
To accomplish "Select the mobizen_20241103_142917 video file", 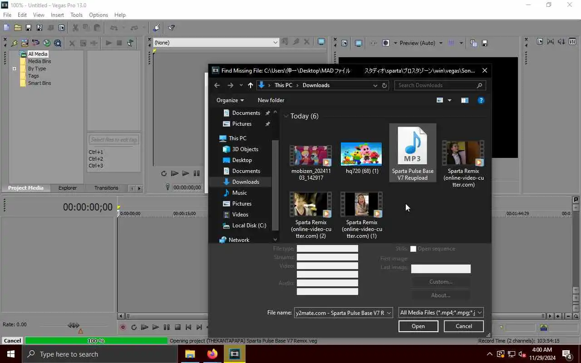I will 311,162.
